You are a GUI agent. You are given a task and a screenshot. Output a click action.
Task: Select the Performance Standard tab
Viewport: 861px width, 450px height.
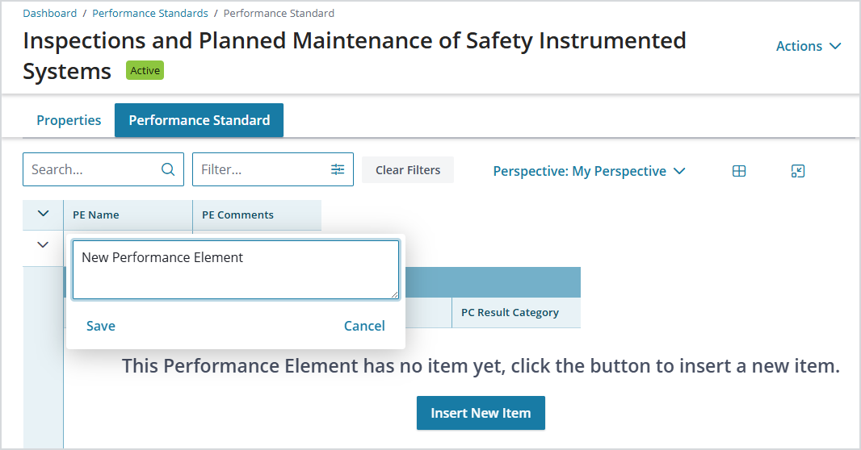[199, 120]
